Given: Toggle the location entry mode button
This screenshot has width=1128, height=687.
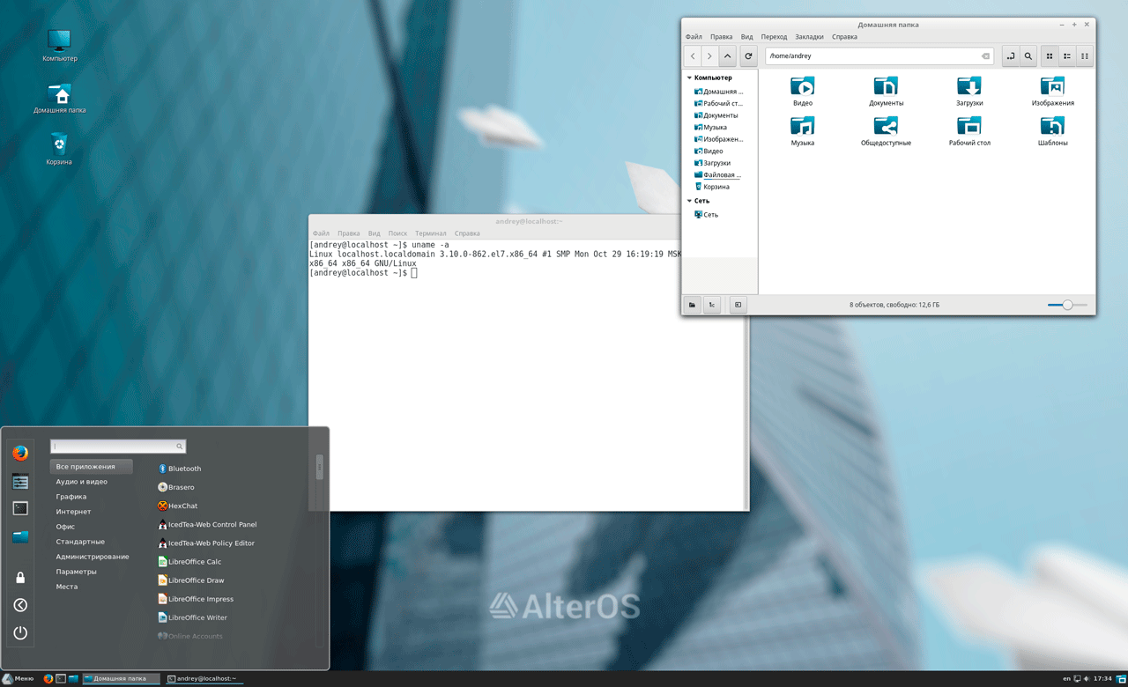Looking at the screenshot, I should pyautogui.click(x=1011, y=56).
